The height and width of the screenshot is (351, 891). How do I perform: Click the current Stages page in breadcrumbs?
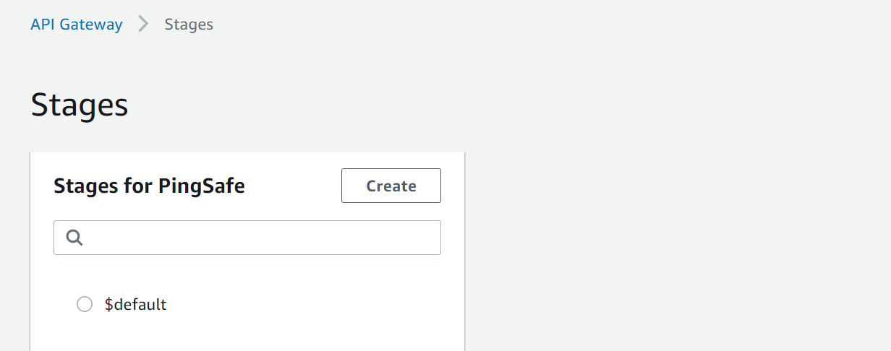click(x=189, y=24)
